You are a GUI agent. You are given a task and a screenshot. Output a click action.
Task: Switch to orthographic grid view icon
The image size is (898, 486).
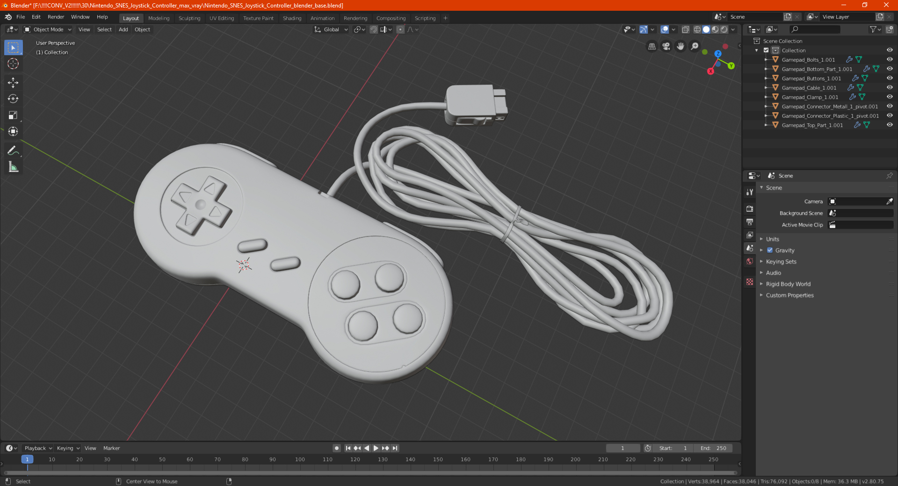pos(652,46)
